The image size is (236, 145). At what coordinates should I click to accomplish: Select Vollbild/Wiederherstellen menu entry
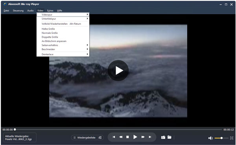click(63, 24)
